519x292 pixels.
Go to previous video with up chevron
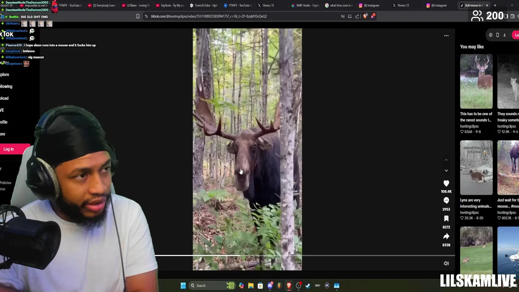pos(446,160)
